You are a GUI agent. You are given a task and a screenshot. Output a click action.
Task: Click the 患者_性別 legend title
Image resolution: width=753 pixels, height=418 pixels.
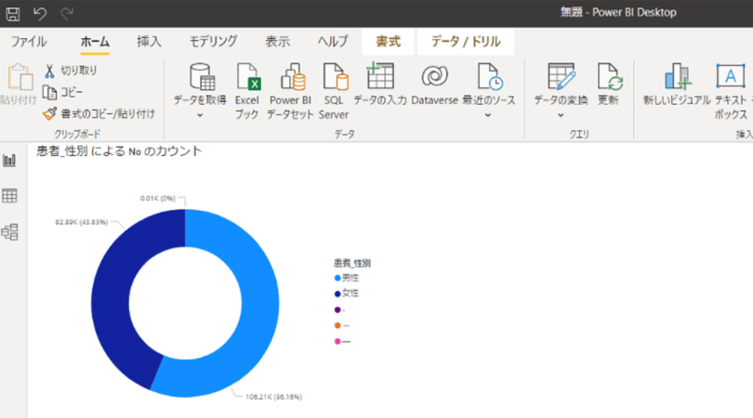pyautogui.click(x=352, y=263)
